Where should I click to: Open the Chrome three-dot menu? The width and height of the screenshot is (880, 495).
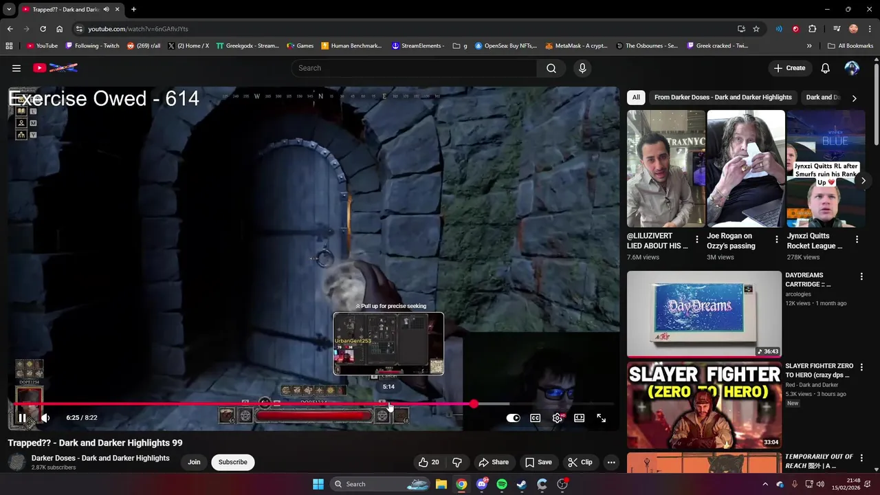[870, 29]
